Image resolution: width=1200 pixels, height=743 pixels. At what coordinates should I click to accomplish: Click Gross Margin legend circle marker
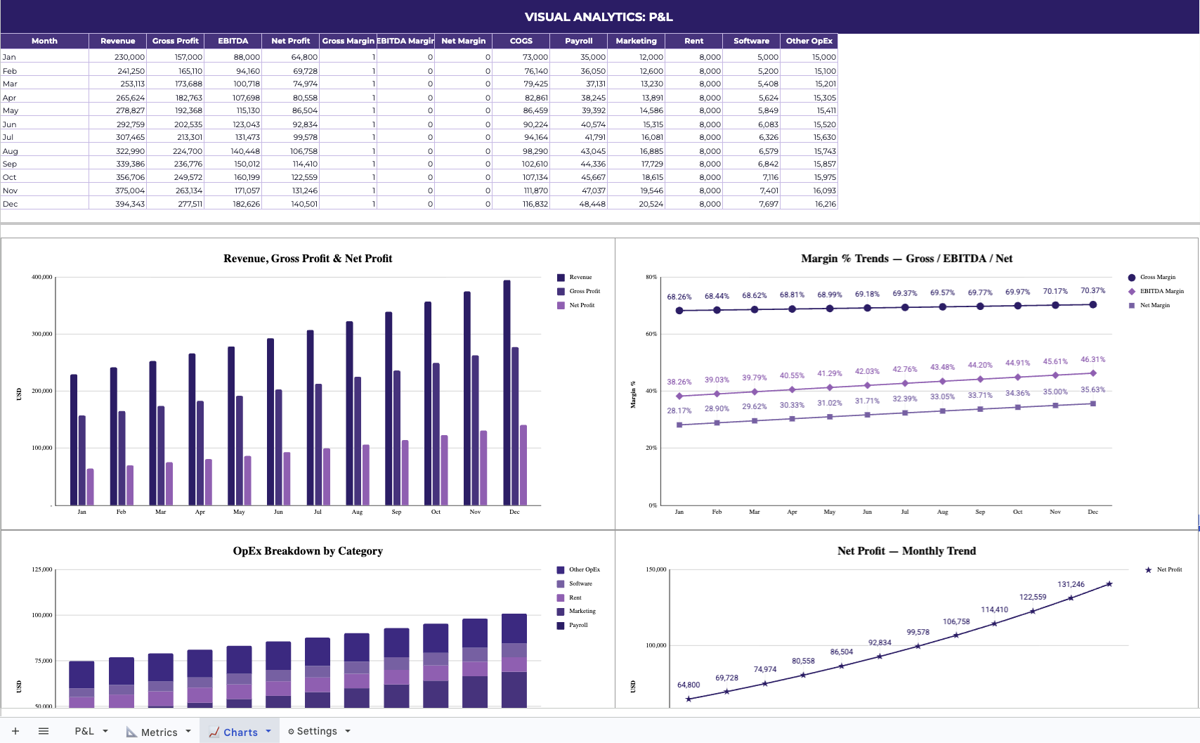(x=1132, y=278)
